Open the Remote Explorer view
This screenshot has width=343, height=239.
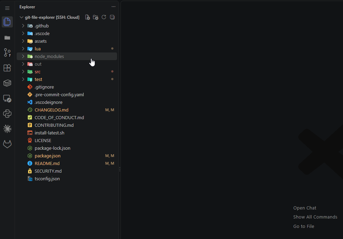[x=7, y=99]
